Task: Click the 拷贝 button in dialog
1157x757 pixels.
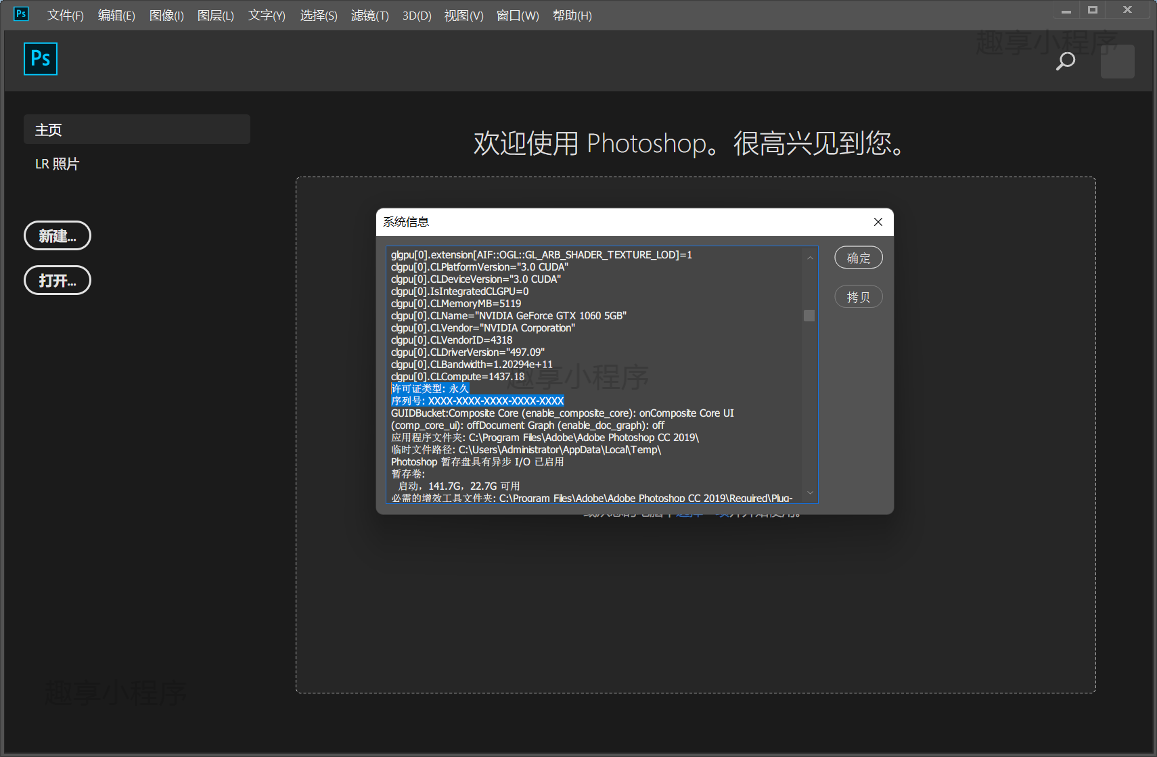Action: click(x=859, y=297)
